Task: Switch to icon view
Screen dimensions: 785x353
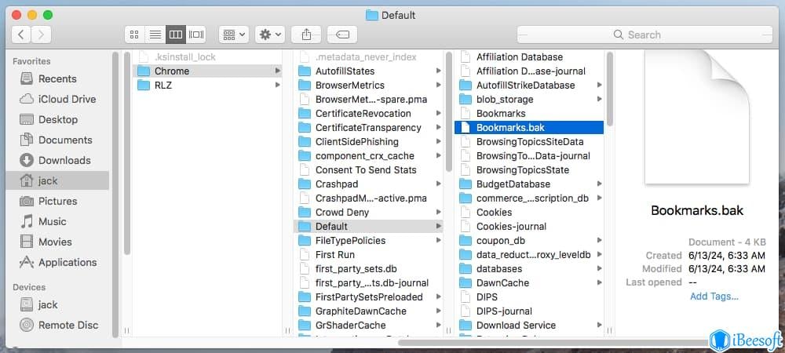Action: (x=135, y=35)
